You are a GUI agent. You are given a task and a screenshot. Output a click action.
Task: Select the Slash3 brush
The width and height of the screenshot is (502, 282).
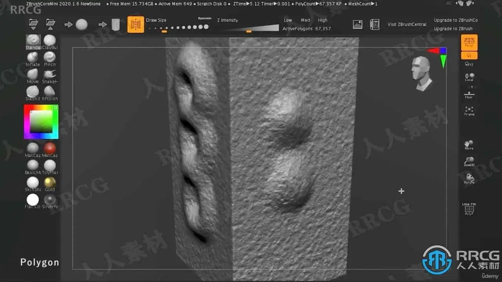click(x=33, y=93)
